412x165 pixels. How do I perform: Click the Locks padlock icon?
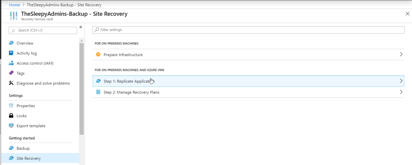(11, 116)
